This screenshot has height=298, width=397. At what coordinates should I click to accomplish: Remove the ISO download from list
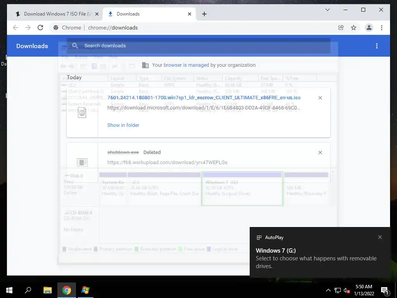[320, 98]
